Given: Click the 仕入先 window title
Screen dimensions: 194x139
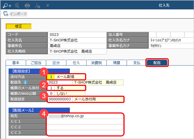Looking at the screenshot, I should (x=164, y=5).
